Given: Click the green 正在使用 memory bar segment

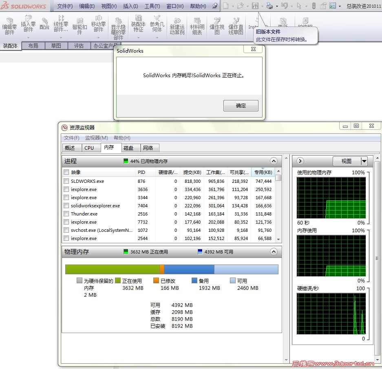Looking at the screenshot, I should coord(112,269).
